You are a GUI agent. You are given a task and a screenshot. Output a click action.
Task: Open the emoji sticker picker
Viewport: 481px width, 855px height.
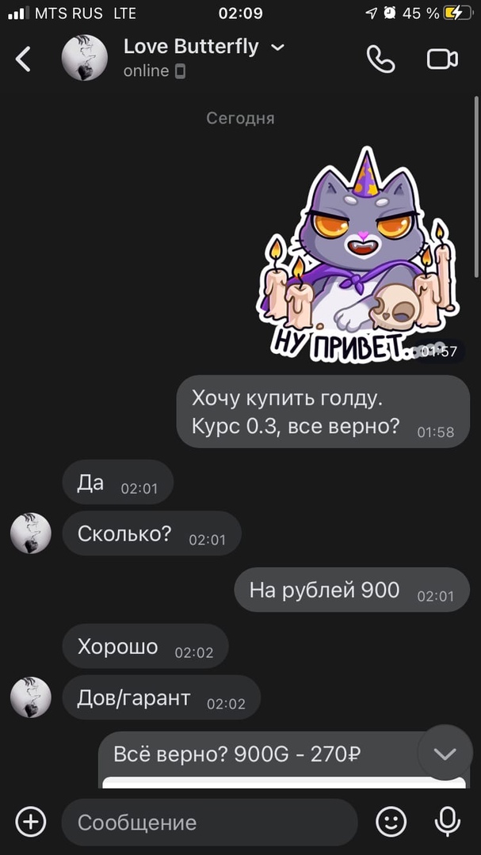391,822
